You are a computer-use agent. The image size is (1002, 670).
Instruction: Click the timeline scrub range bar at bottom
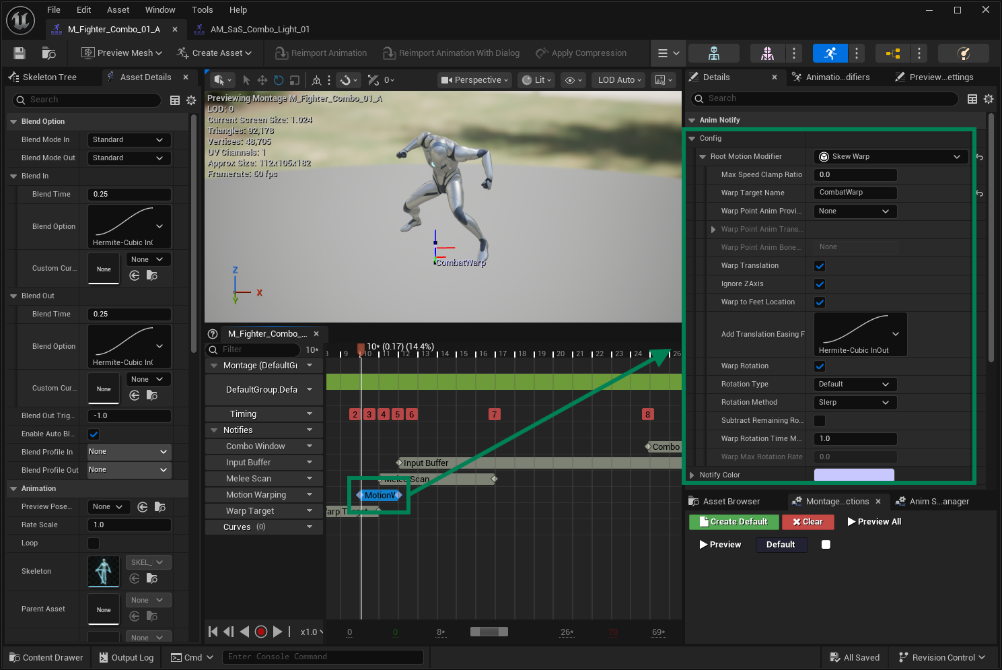[x=489, y=632]
